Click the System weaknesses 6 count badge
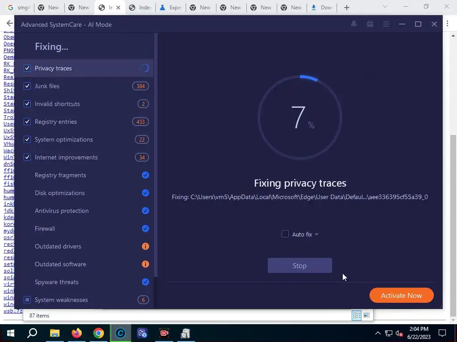This screenshot has height=342, width=457. click(x=143, y=300)
